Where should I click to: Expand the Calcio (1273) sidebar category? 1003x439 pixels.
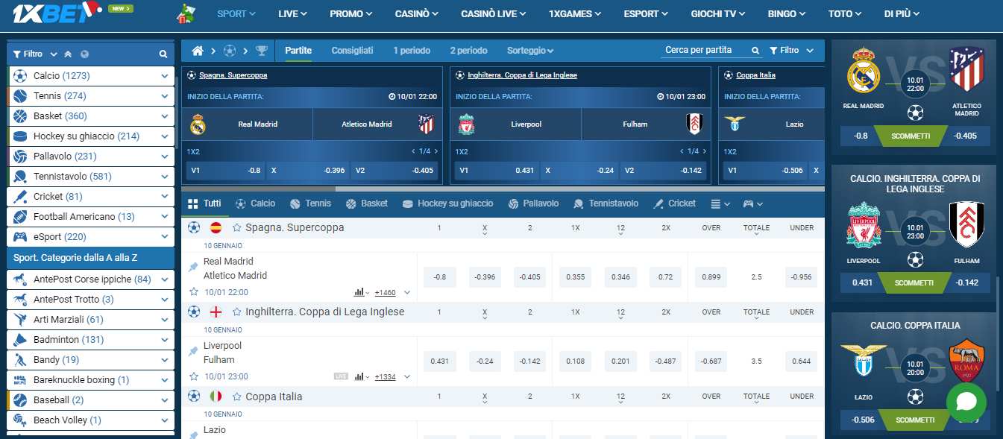[x=165, y=76]
